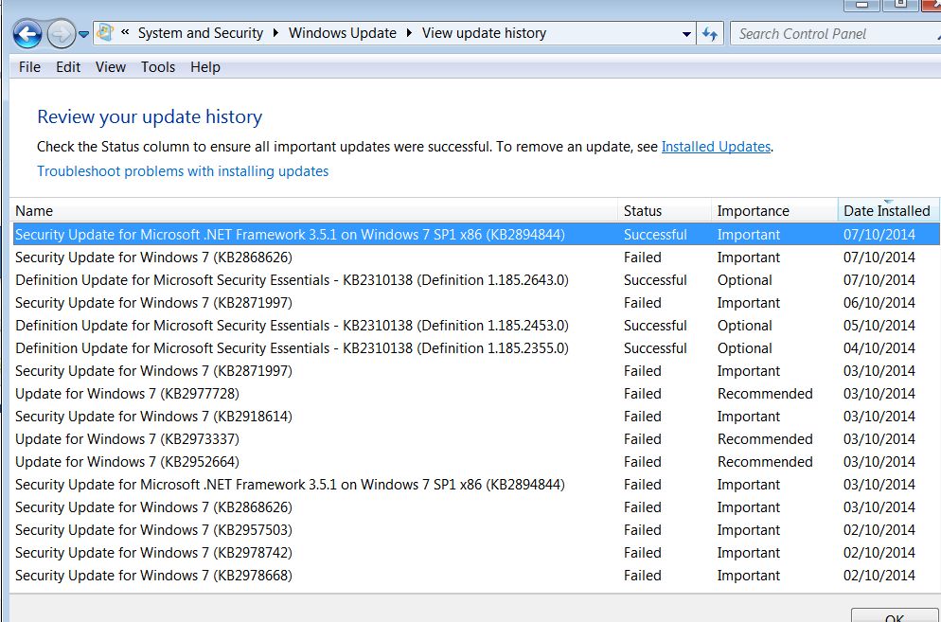This screenshot has width=941, height=622.
Task: Open Troubleshoot problems with installing updates
Action: pyautogui.click(x=183, y=171)
